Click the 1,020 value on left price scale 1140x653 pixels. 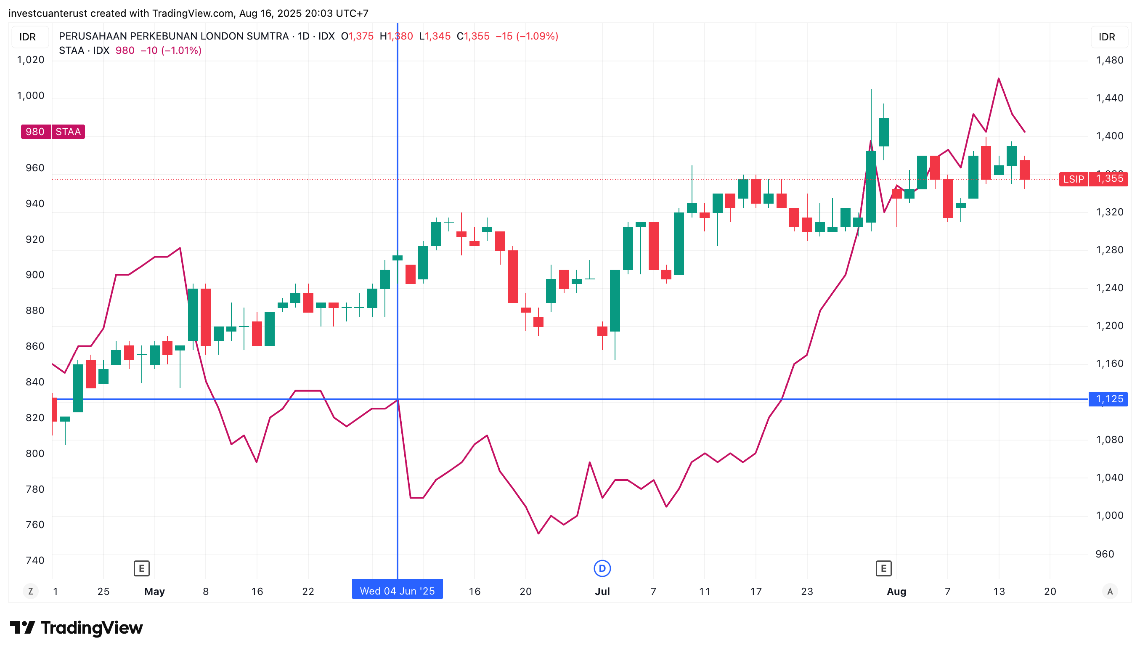click(30, 60)
